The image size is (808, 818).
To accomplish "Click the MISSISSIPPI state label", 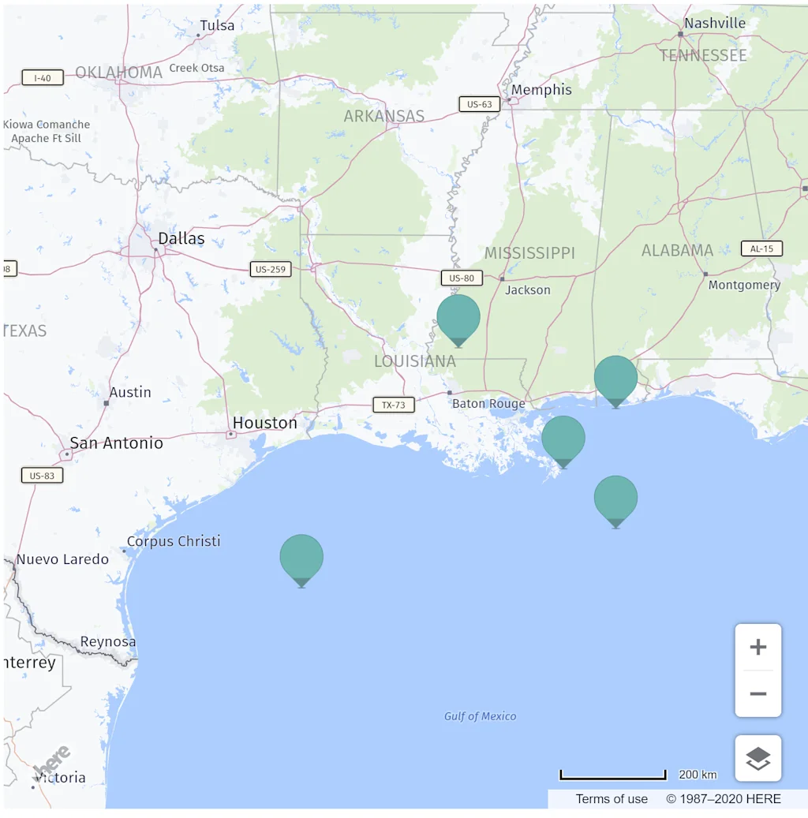I will [529, 253].
